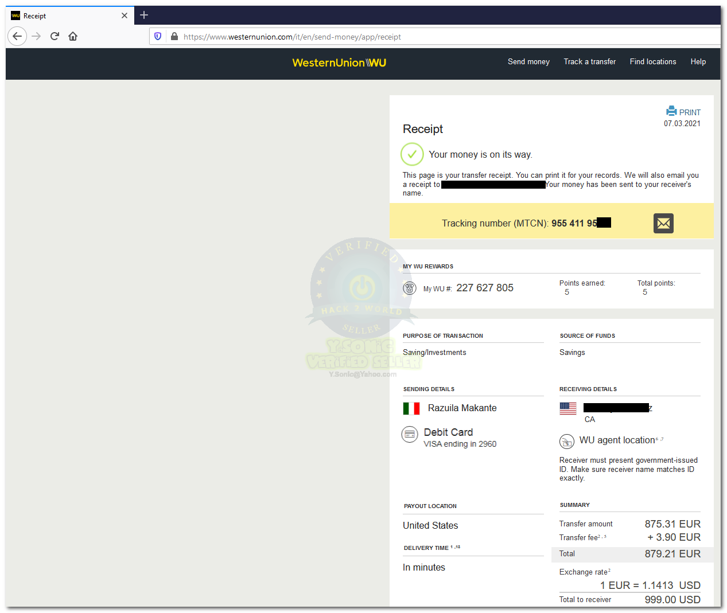Open the Help menu item
The height and width of the screenshot is (613, 727).
(x=698, y=61)
